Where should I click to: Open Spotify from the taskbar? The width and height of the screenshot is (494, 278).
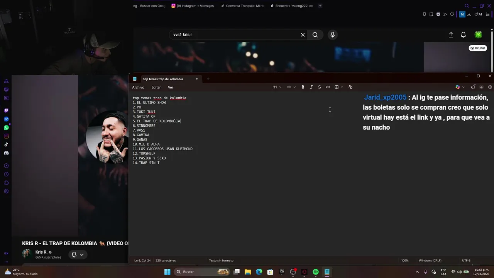pyautogui.click(x=316, y=272)
